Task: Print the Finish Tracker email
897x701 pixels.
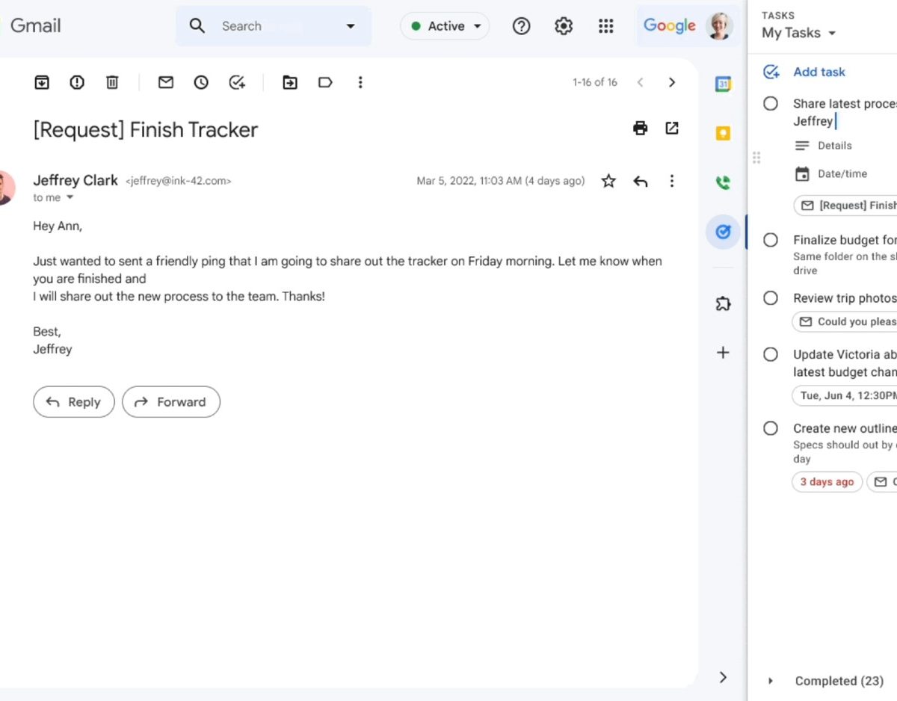Action: 640,128
